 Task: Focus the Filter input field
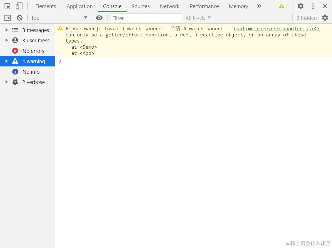146,18
